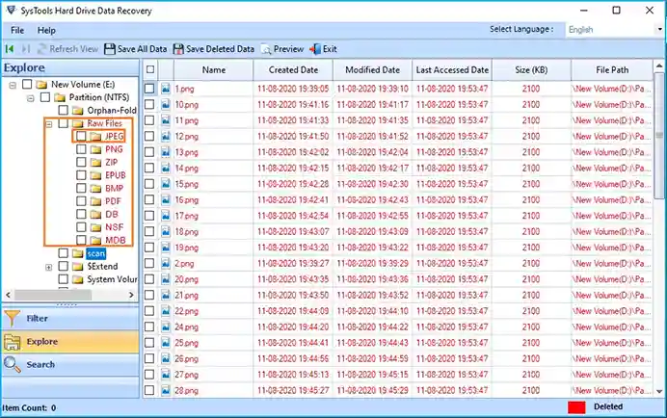Click the image file icon for 22.png
667x418 pixels.
tap(166, 311)
